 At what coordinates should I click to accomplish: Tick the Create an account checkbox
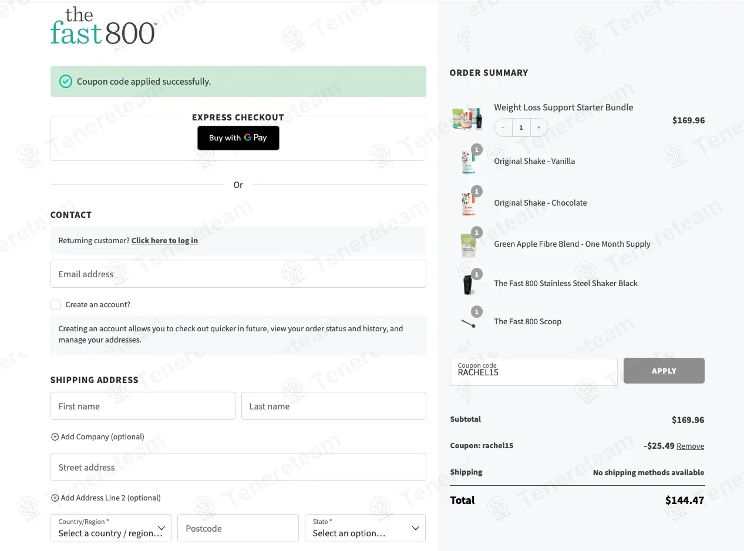click(x=56, y=305)
